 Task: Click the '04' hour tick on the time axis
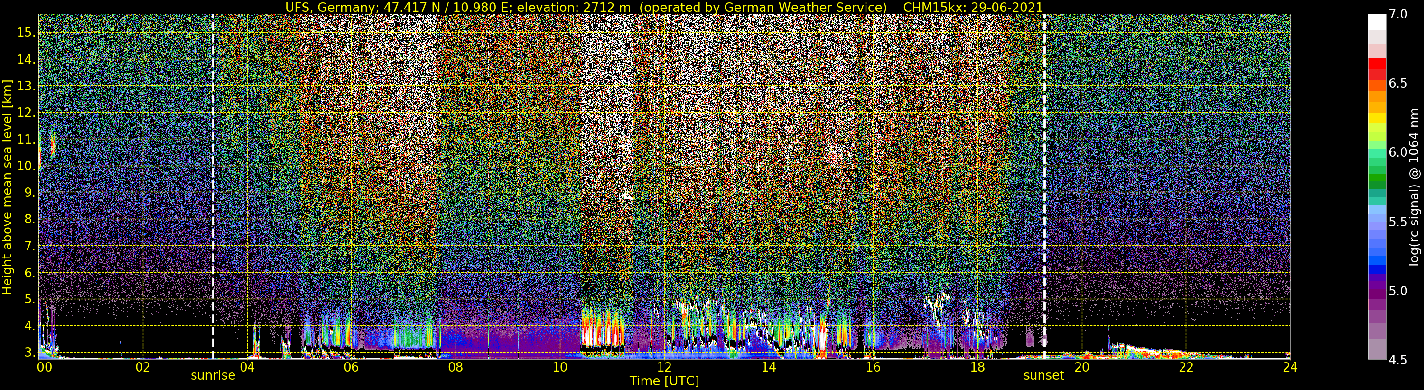point(247,367)
